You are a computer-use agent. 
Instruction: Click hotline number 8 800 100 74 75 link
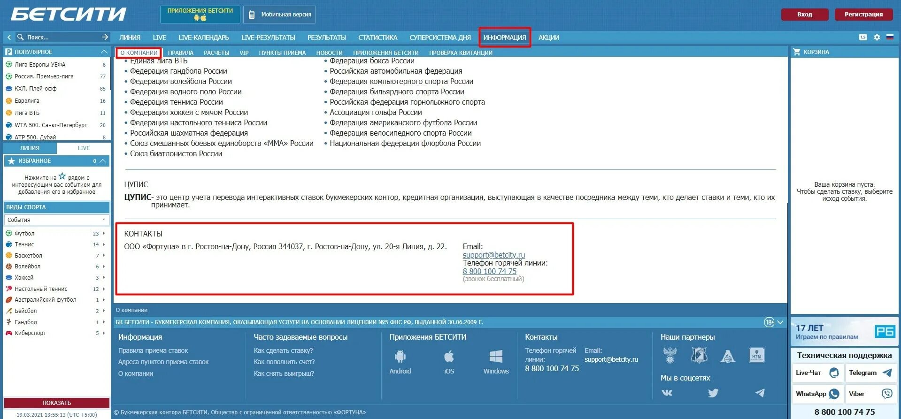(490, 271)
